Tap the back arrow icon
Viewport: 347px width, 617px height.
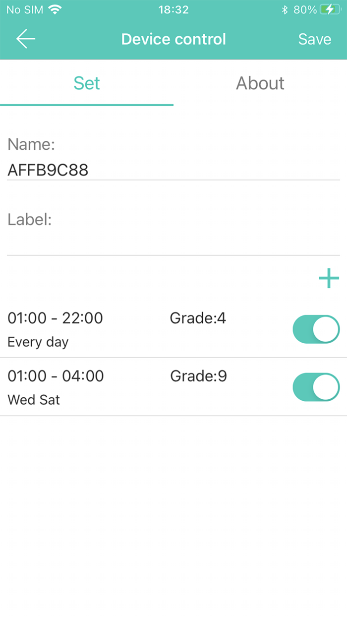coord(25,39)
